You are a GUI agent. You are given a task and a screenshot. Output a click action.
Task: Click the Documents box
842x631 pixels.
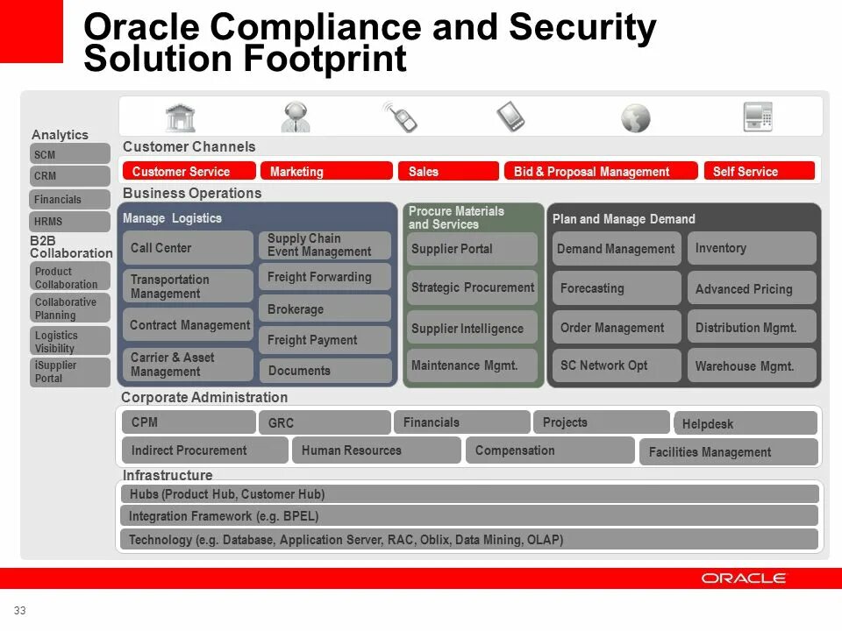coord(325,370)
